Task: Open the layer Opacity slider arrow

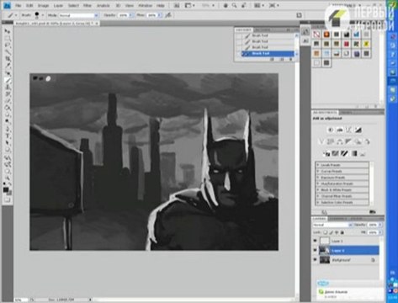Action: 380,225
